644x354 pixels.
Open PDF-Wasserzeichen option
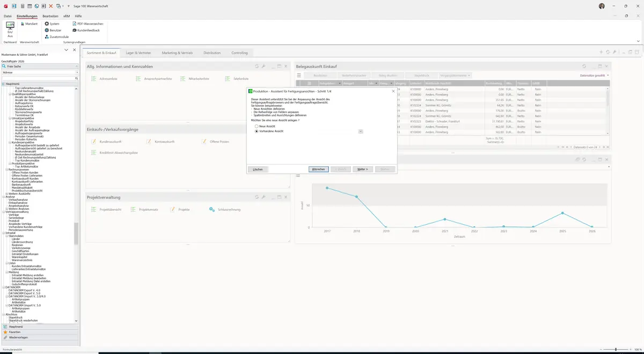87,24
